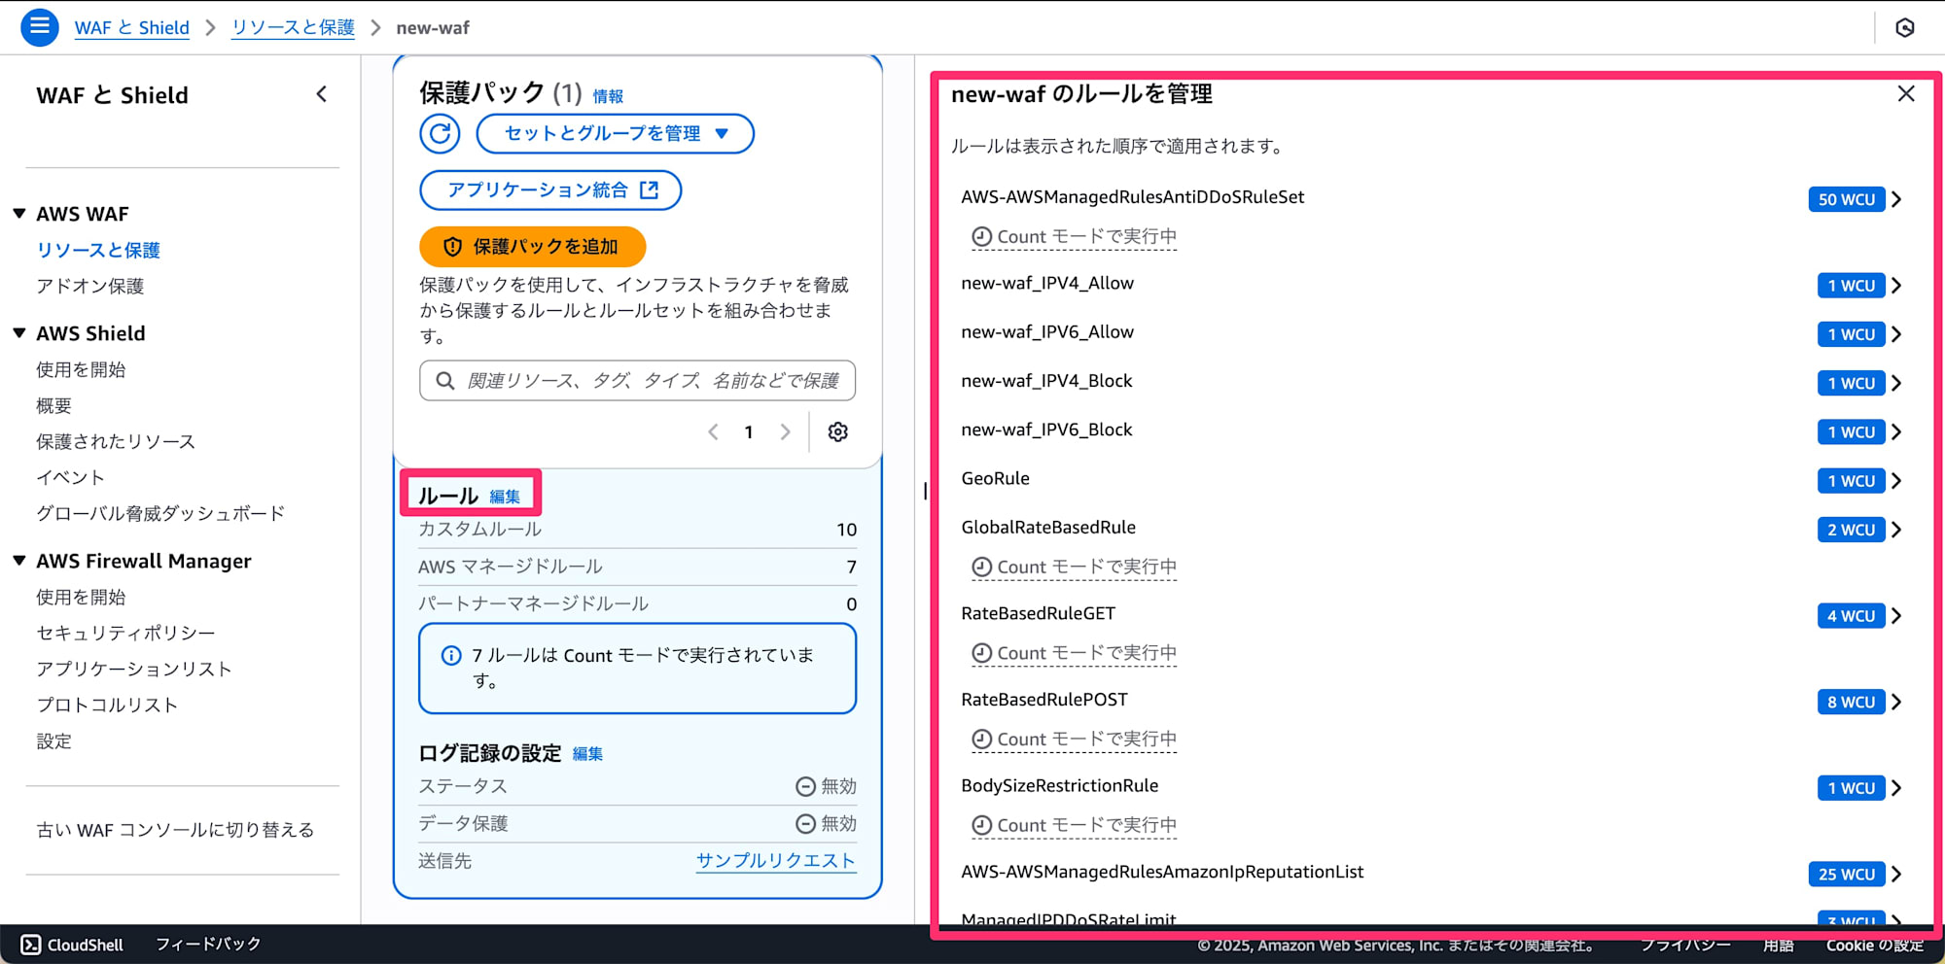This screenshot has height=964, width=1945.
Task: Expand the GlobalRateBasedRule chevron
Action: coord(1896,530)
